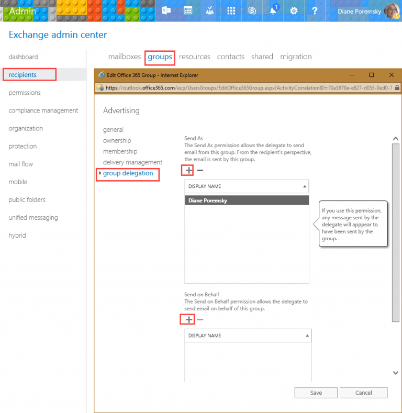Open the settings gear icon
This screenshot has width=402, height=413.
point(294,10)
